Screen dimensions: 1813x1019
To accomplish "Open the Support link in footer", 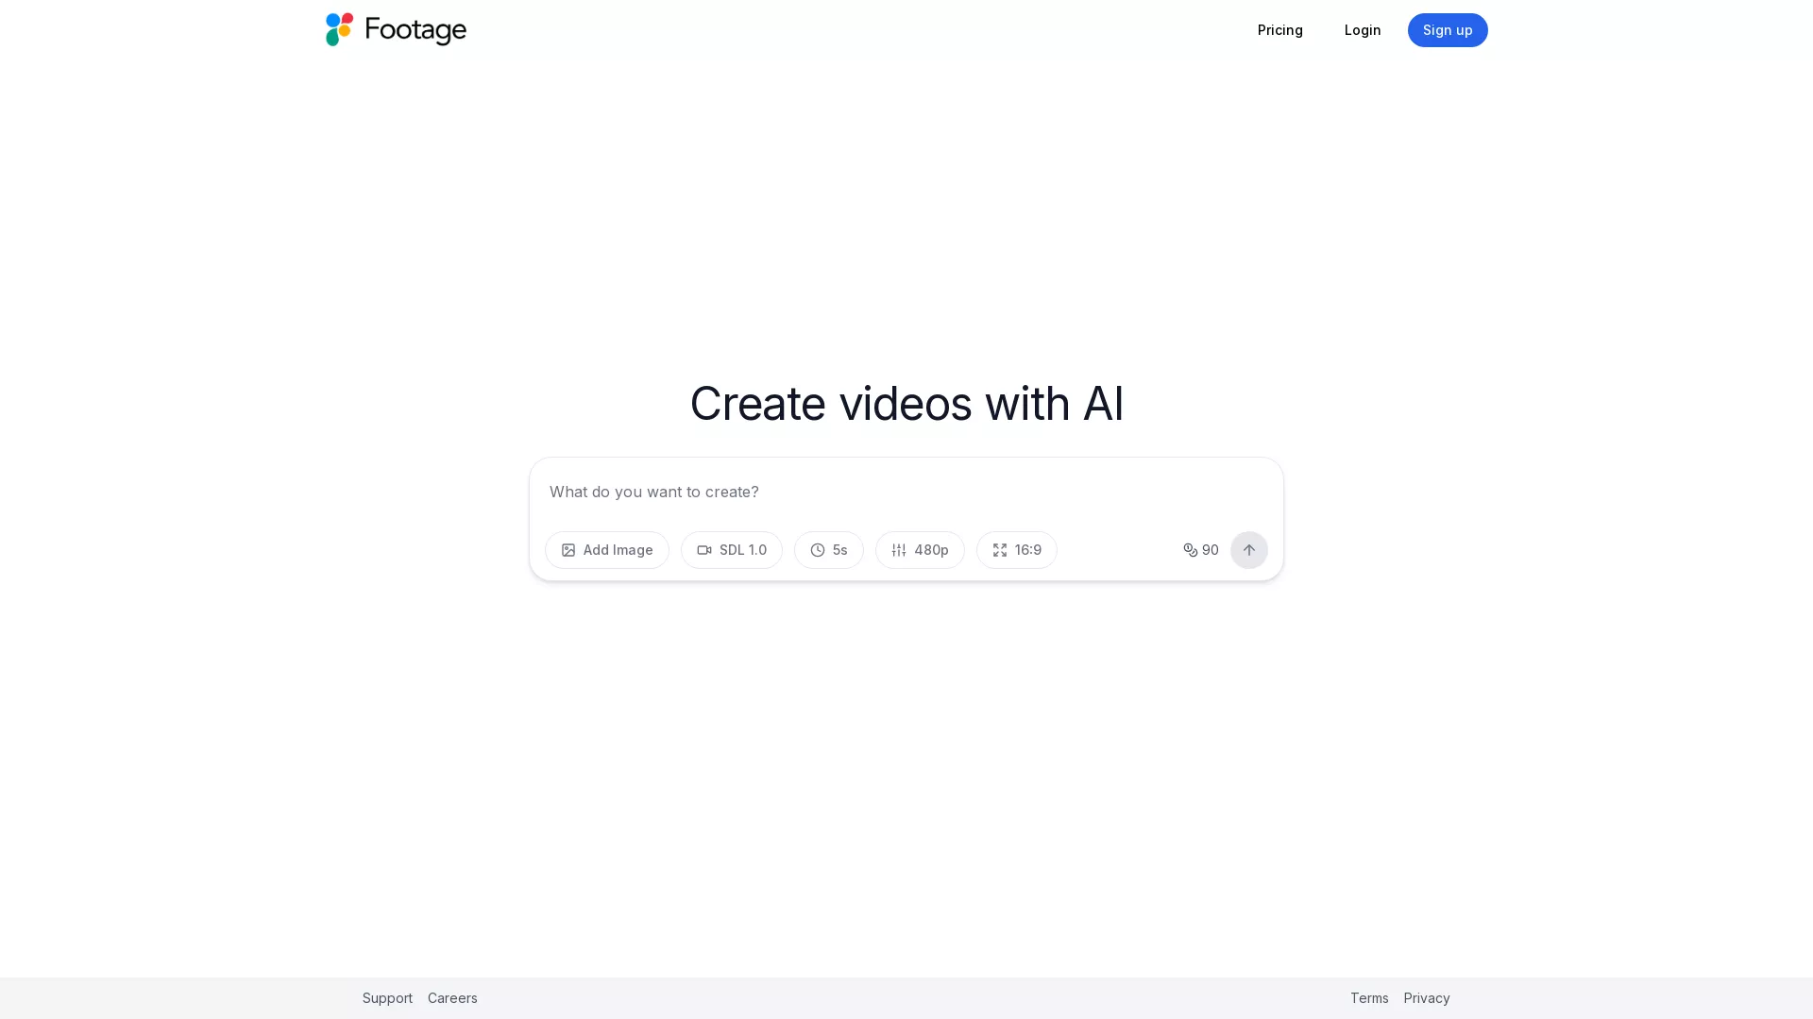I will (x=387, y=998).
